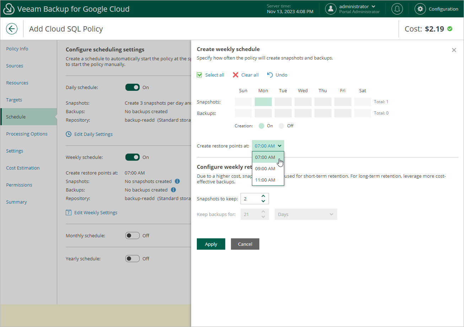
Task: Close the Create weekly schedule panel
Action: (454, 50)
